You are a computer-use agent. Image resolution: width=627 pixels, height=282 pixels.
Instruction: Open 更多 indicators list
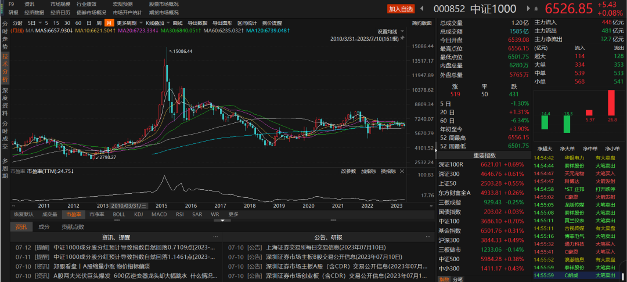[233, 215]
